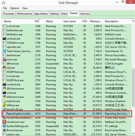This screenshot has height=136, width=135.
Task: Click icon of conhost.exe PID 1708
Action: [x=4, y=39]
